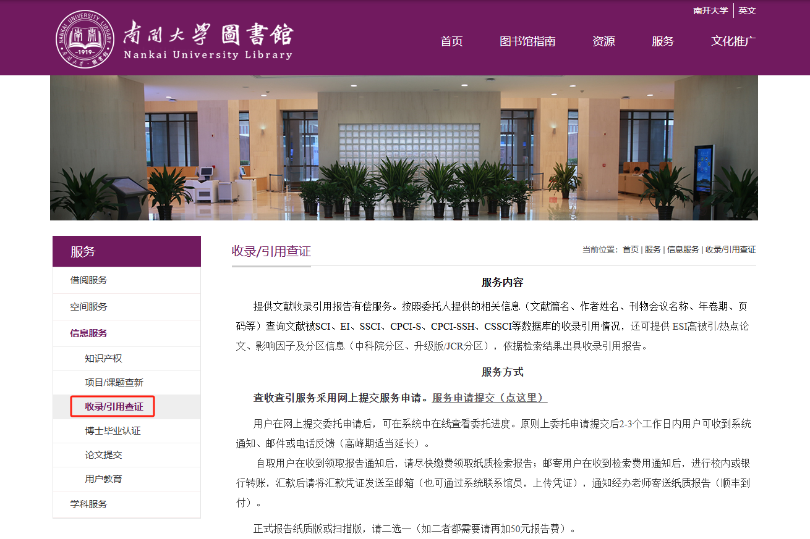Open the 图书馆指南 navigation menu item
810x539 pixels.
[528, 41]
